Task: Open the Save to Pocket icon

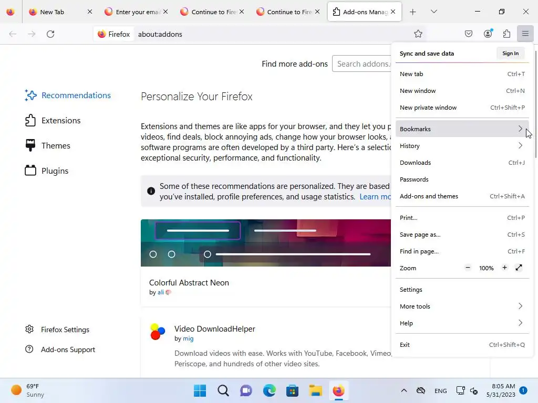Action: [468, 34]
